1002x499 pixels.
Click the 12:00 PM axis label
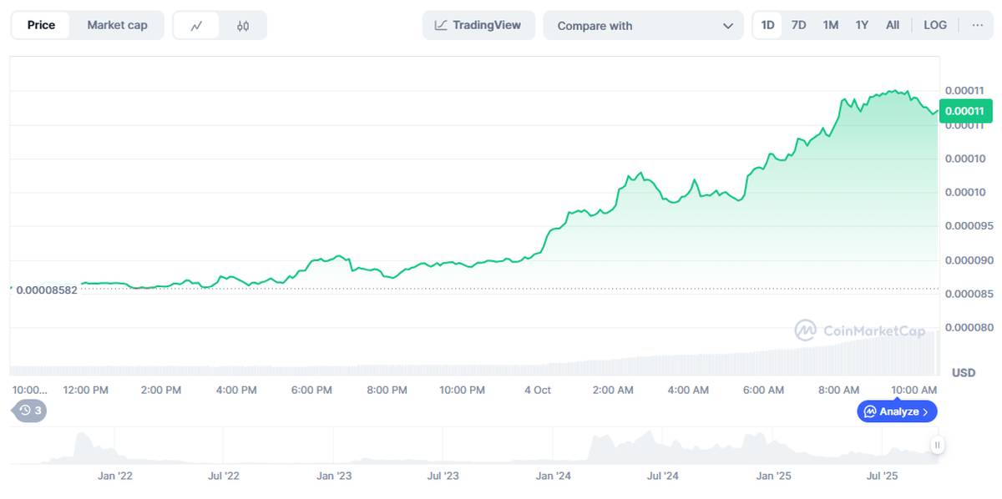(x=86, y=390)
